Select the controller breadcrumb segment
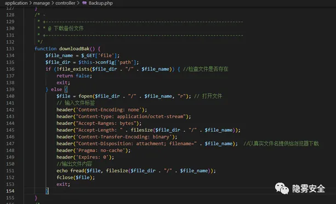This screenshot has height=204, width=336. (x=65, y=3)
